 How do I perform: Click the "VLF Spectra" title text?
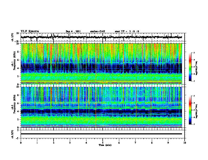(30, 31)
